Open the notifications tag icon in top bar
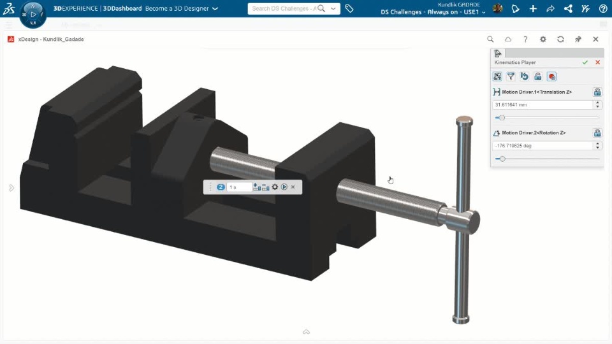The width and height of the screenshot is (612, 344). click(x=515, y=8)
